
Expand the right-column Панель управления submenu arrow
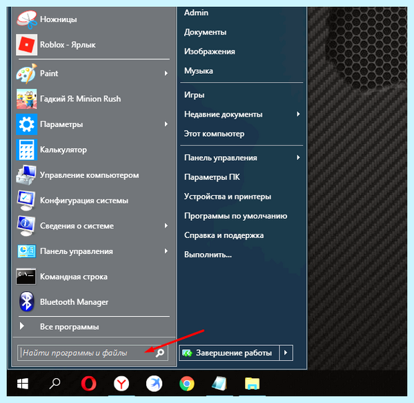298,157
